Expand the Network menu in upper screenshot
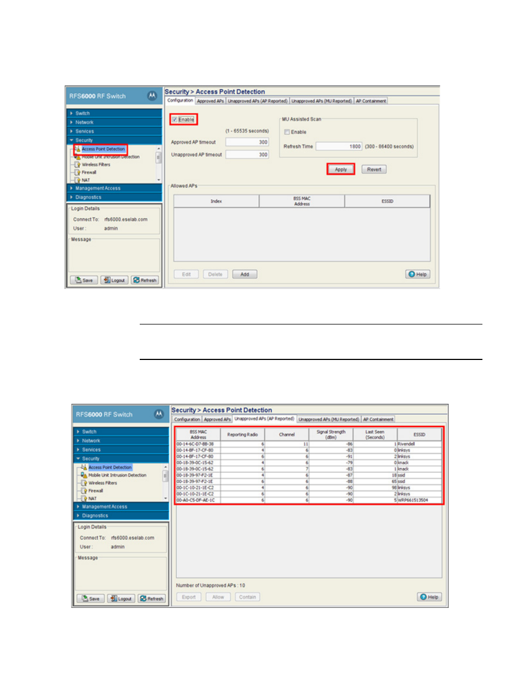The image size is (529, 685). (114, 122)
